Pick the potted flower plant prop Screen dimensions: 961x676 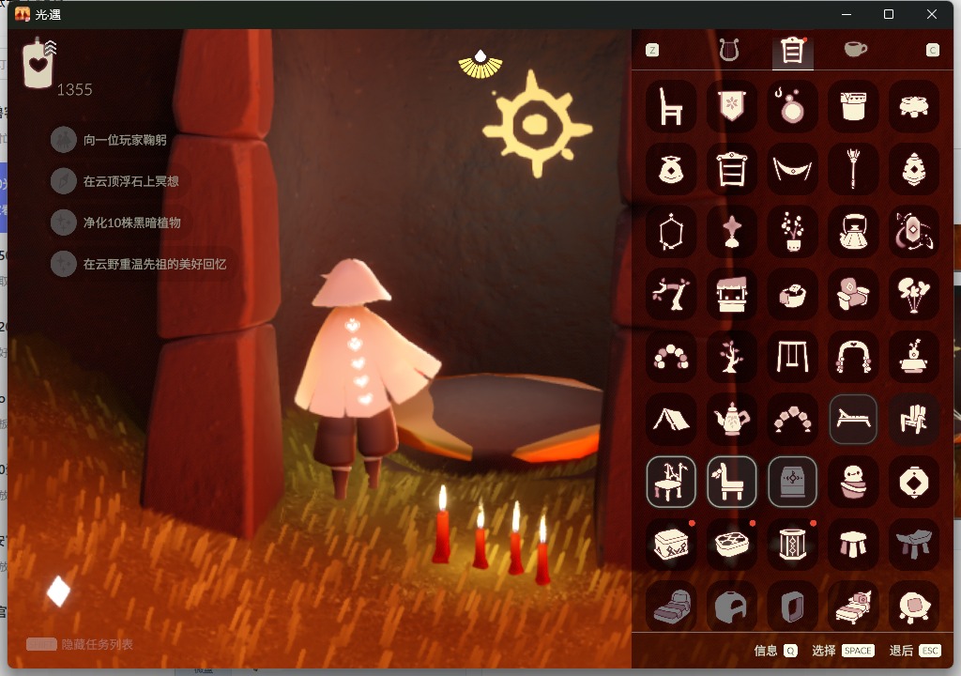coord(792,231)
